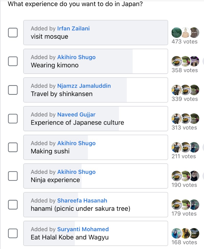View voter avatars beside 190 votes
This screenshot has height=249, width=204.
(185, 176)
